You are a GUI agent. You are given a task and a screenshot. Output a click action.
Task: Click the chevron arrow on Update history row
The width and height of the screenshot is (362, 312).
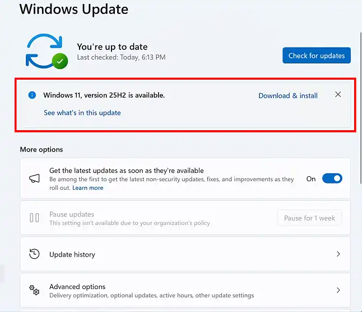338,254
